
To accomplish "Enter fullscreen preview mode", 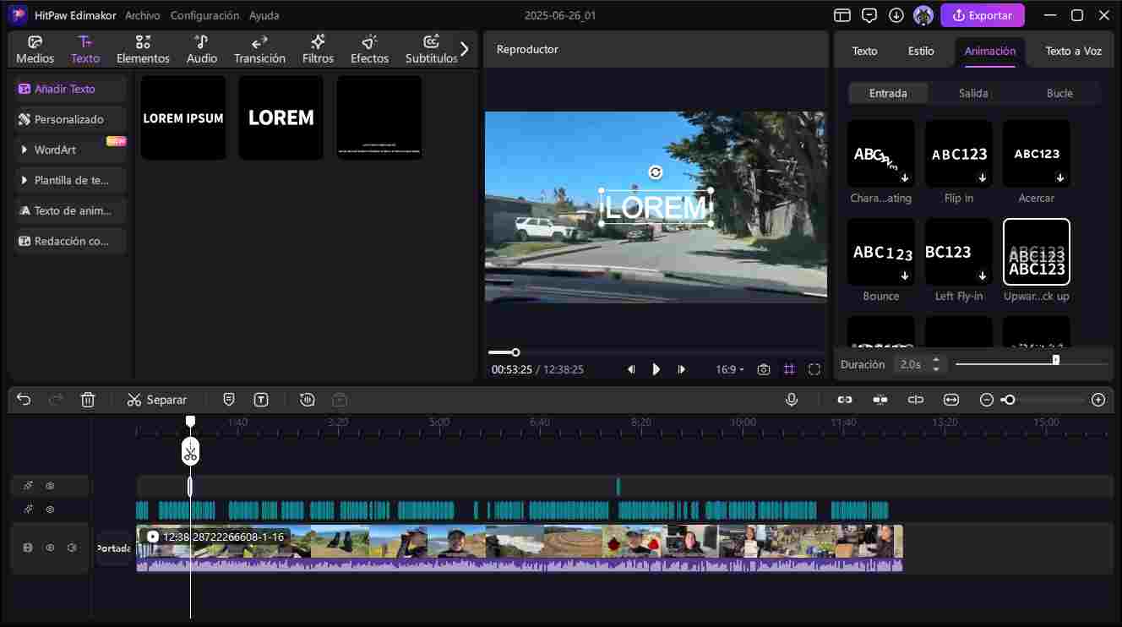I will 814,369.
